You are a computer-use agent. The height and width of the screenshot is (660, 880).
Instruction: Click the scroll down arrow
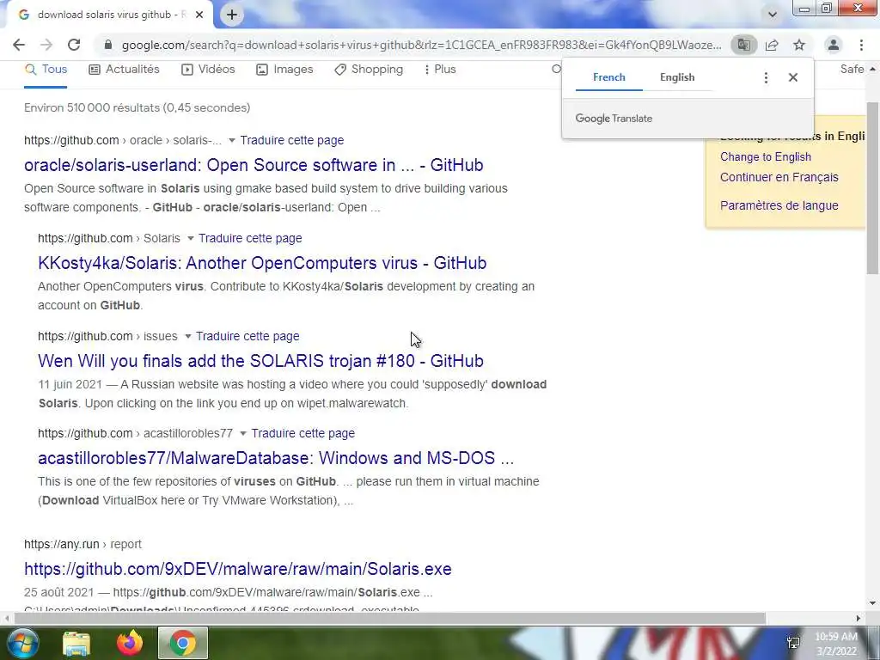click(873, 604)
